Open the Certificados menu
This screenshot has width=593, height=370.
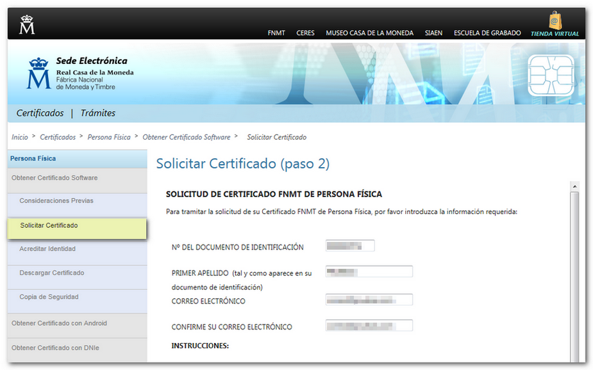40,113
